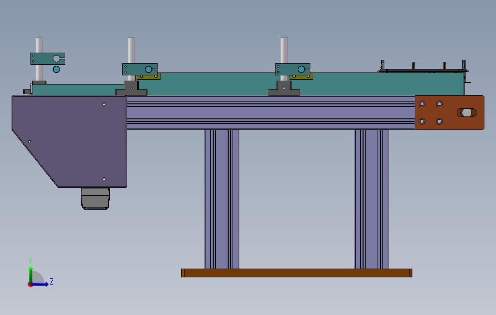Select the brown end plate with four bolts
Viewport: 496px width, 315px height.
point(449,113)
